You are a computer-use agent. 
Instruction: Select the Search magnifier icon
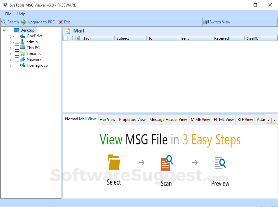4,22
